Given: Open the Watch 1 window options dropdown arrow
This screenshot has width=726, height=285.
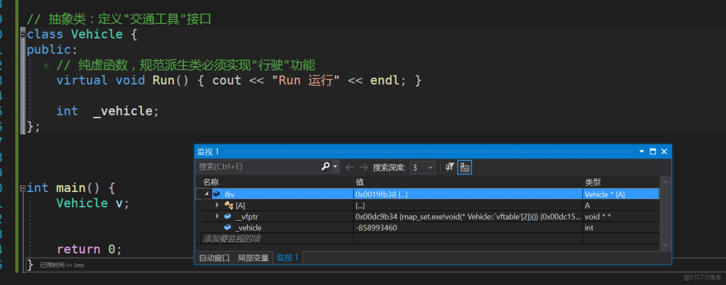Looking at the screenshot, I should [x=642, y=152].
